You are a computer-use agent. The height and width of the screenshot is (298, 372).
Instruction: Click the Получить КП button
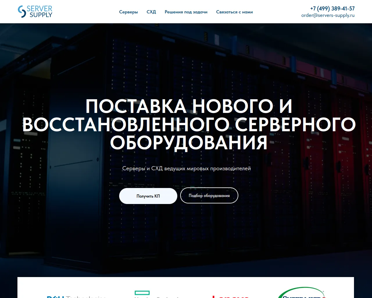pyautogui.click(x=148, y=196)
